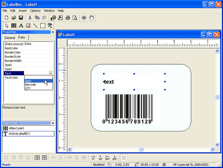Click the horizontal scrollbar left arrow
Image resolution: width=223 pixels, height=168 pixels.
point(70,149)
